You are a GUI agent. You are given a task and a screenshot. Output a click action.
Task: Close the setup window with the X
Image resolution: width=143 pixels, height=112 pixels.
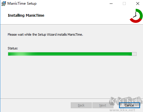point(138,4)
